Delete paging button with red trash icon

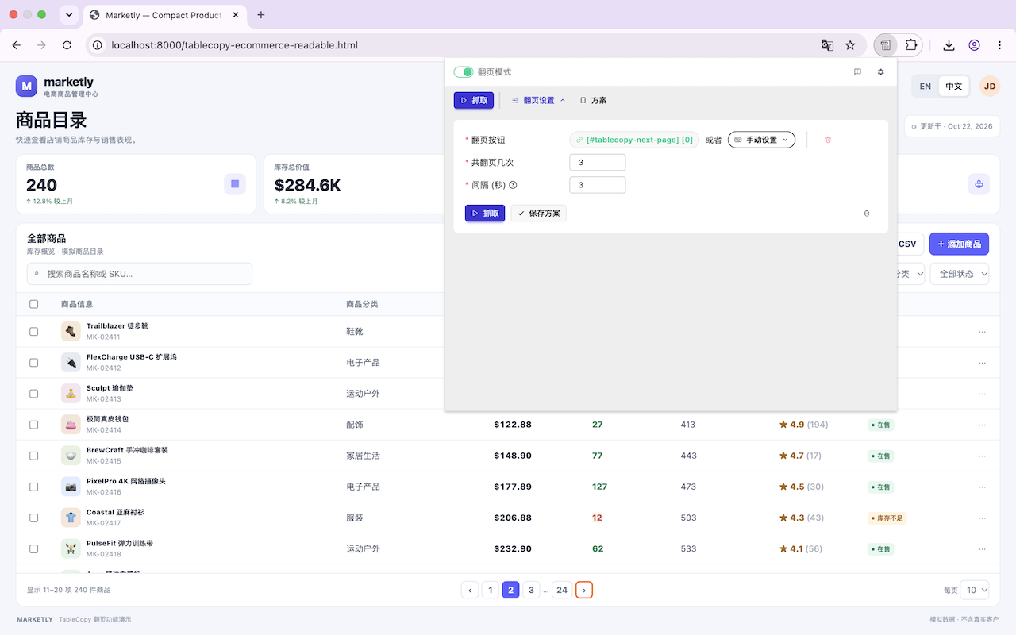coord(828,140)
